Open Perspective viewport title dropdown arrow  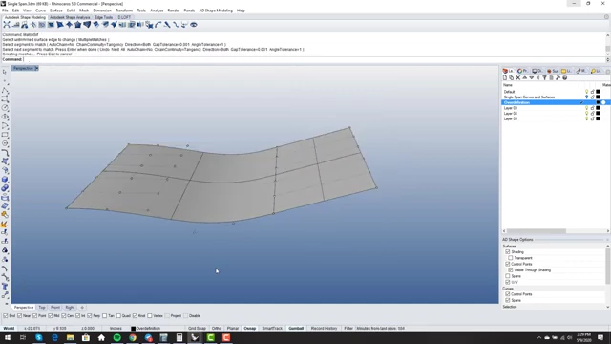[36, 68]
